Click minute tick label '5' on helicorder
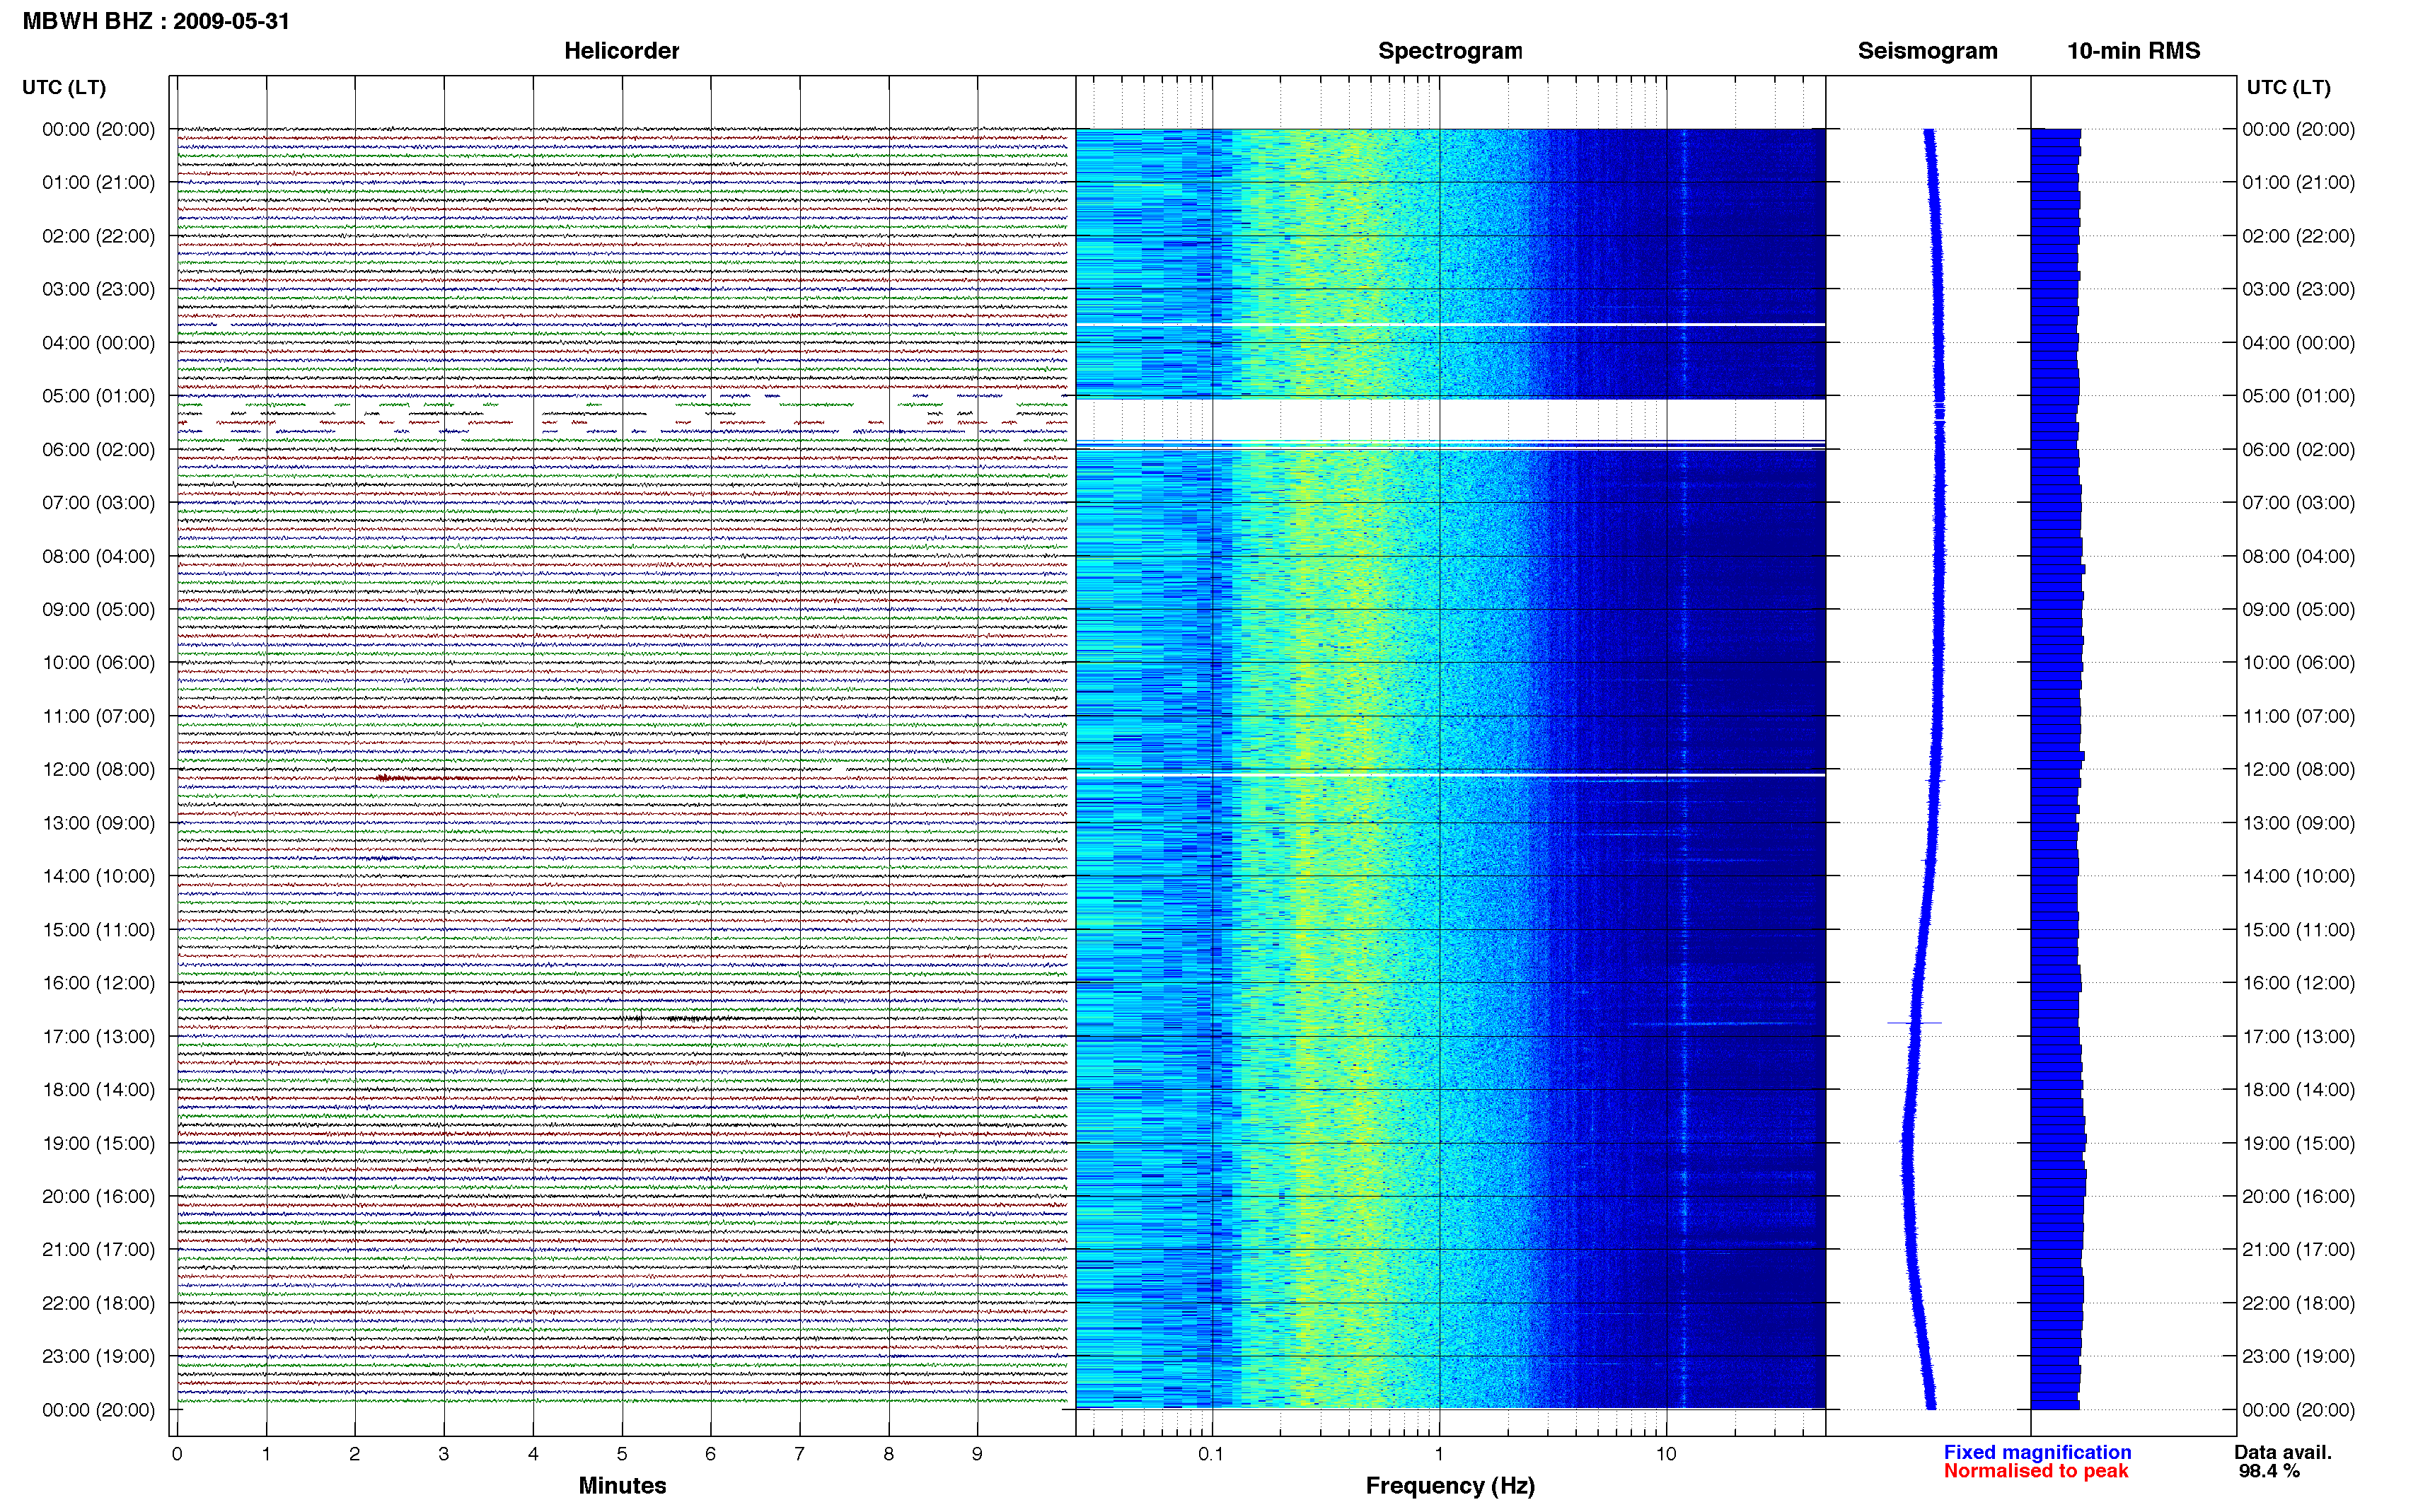 coord(622,1454)
